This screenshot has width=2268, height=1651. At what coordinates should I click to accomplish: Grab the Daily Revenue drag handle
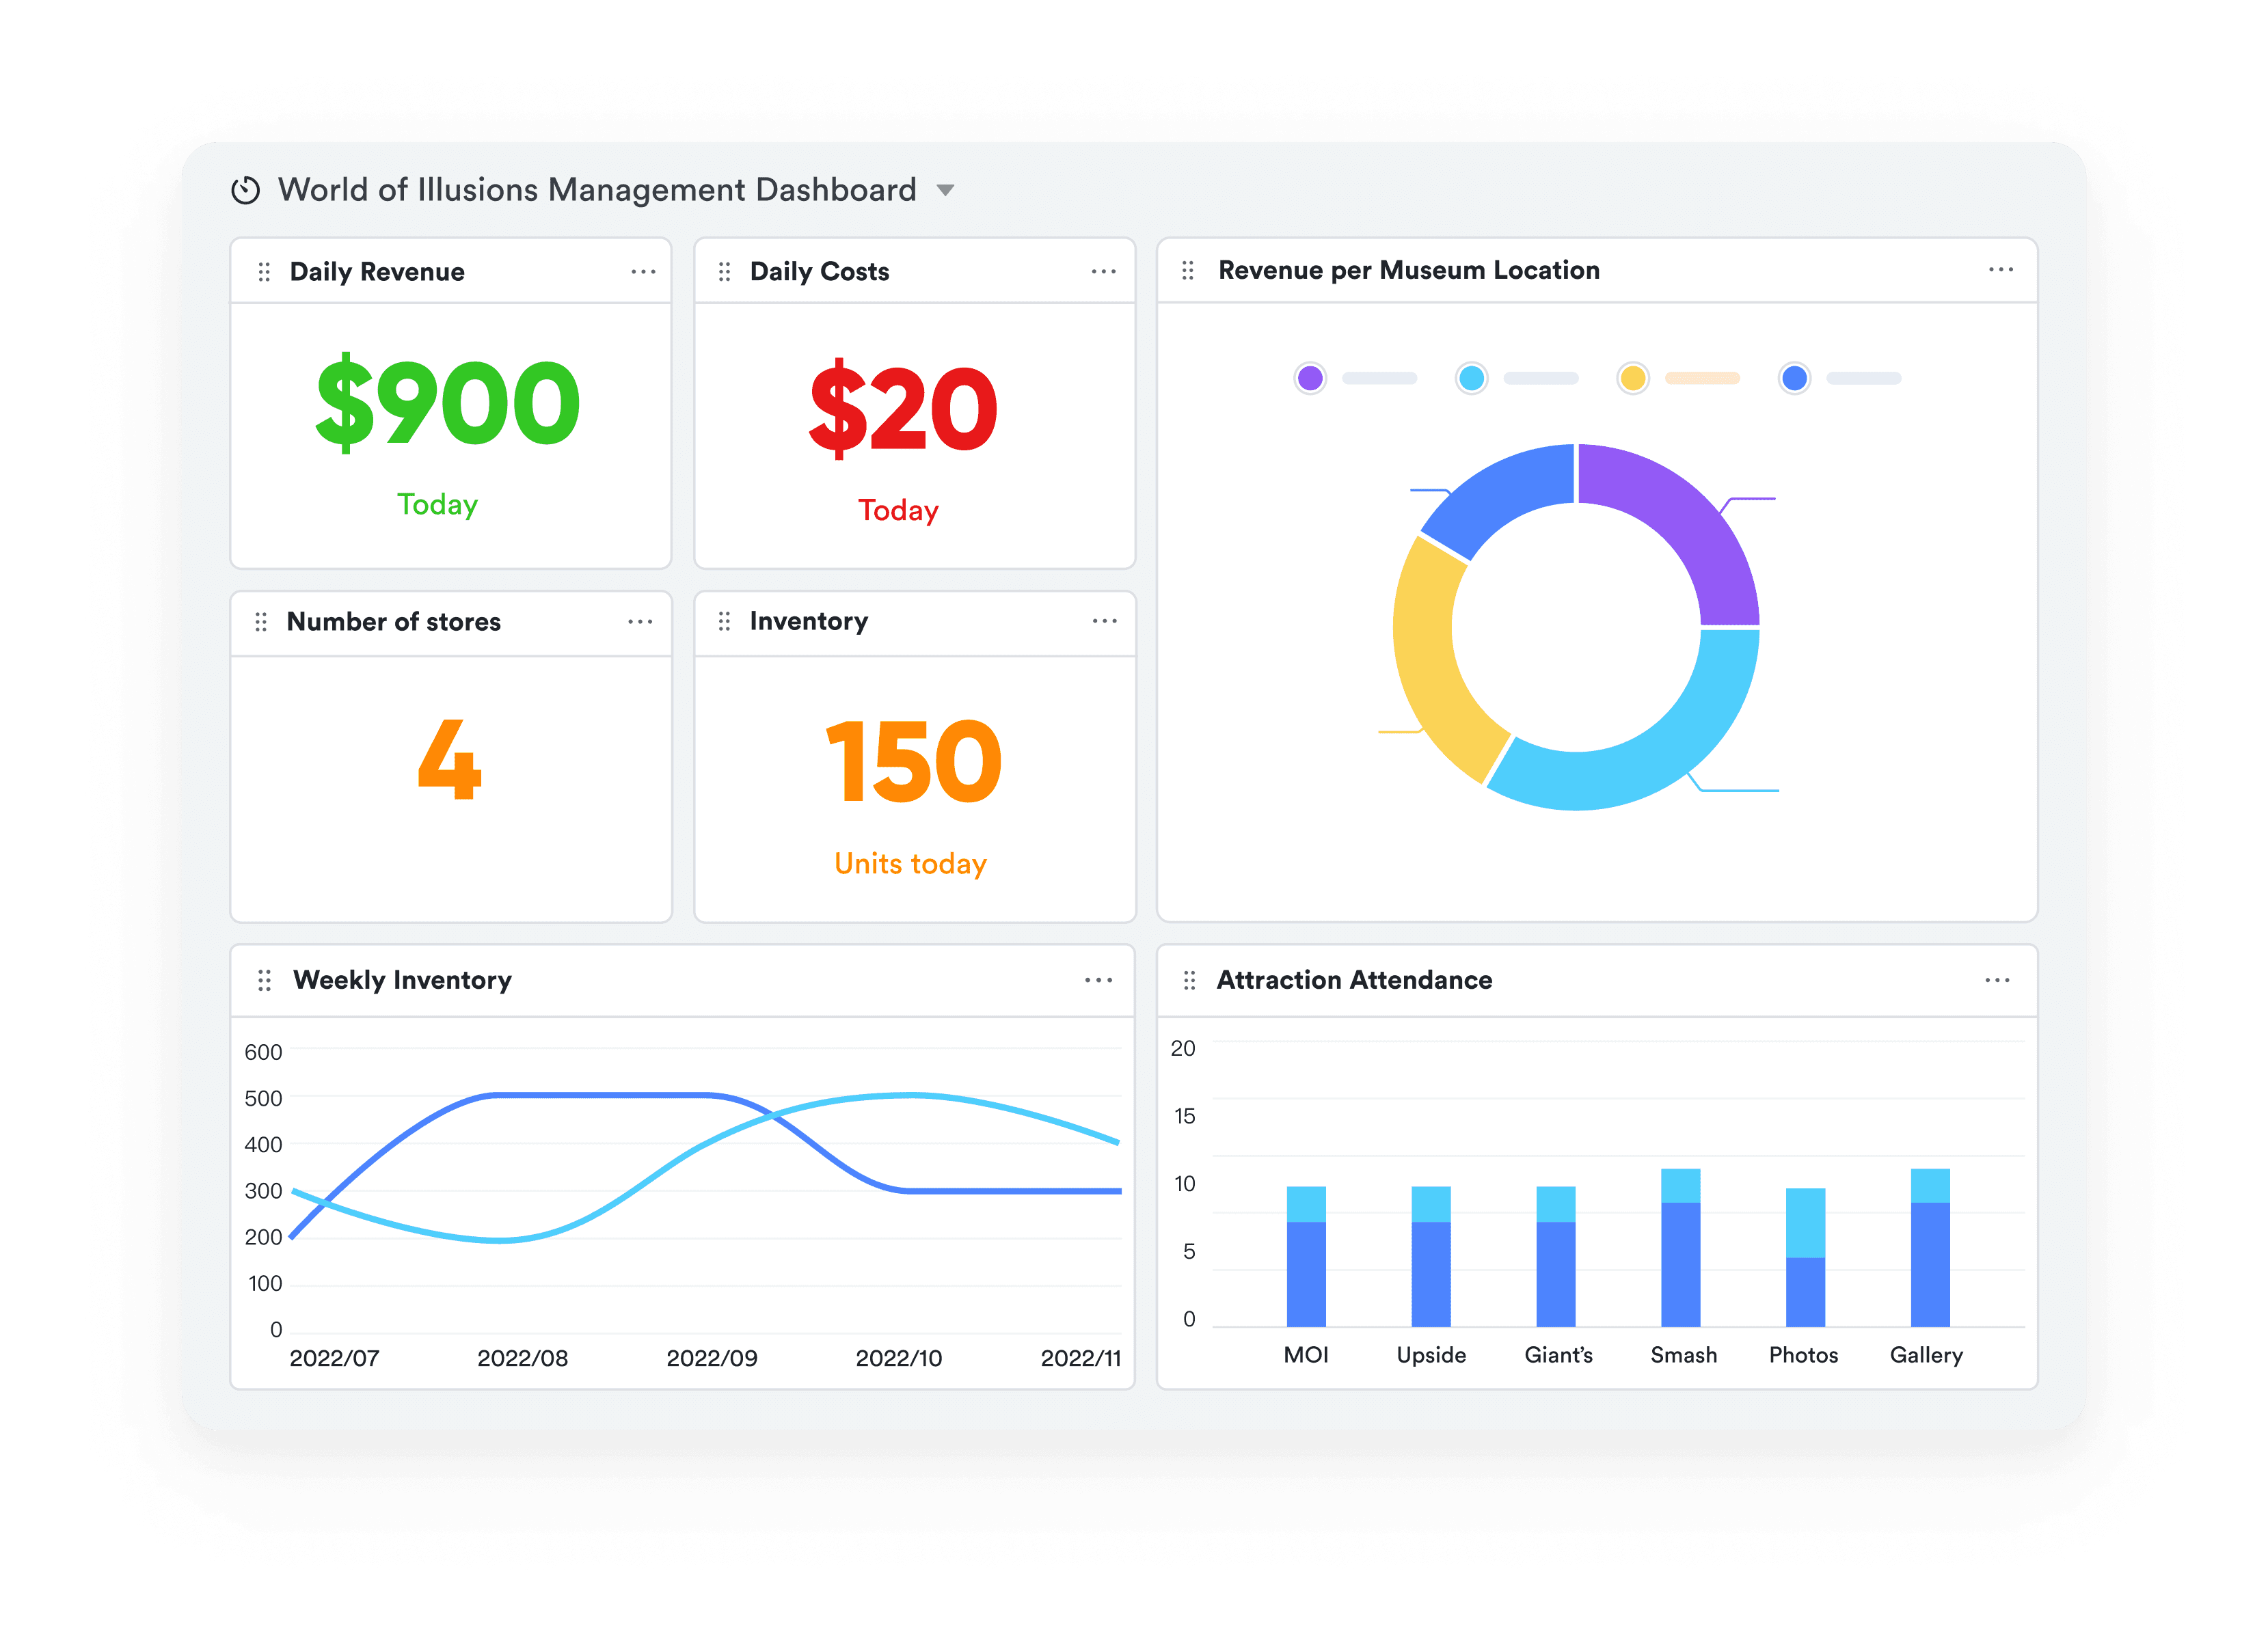[264, 272]
